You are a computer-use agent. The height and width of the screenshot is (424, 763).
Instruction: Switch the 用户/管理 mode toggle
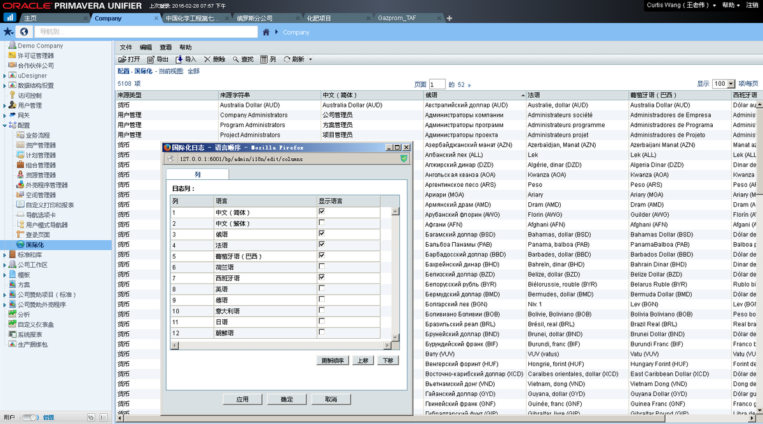pos(30,418)
